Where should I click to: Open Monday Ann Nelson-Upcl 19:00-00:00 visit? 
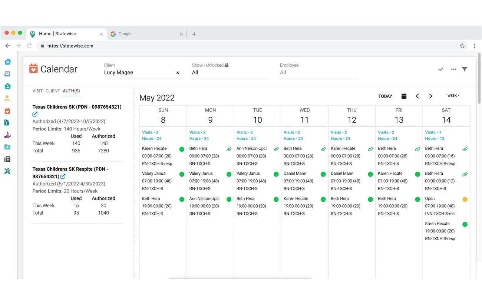210,206
